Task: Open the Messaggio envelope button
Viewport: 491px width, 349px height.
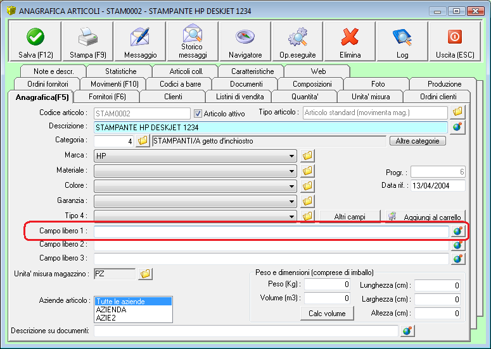Action: [x=140, y=41]
